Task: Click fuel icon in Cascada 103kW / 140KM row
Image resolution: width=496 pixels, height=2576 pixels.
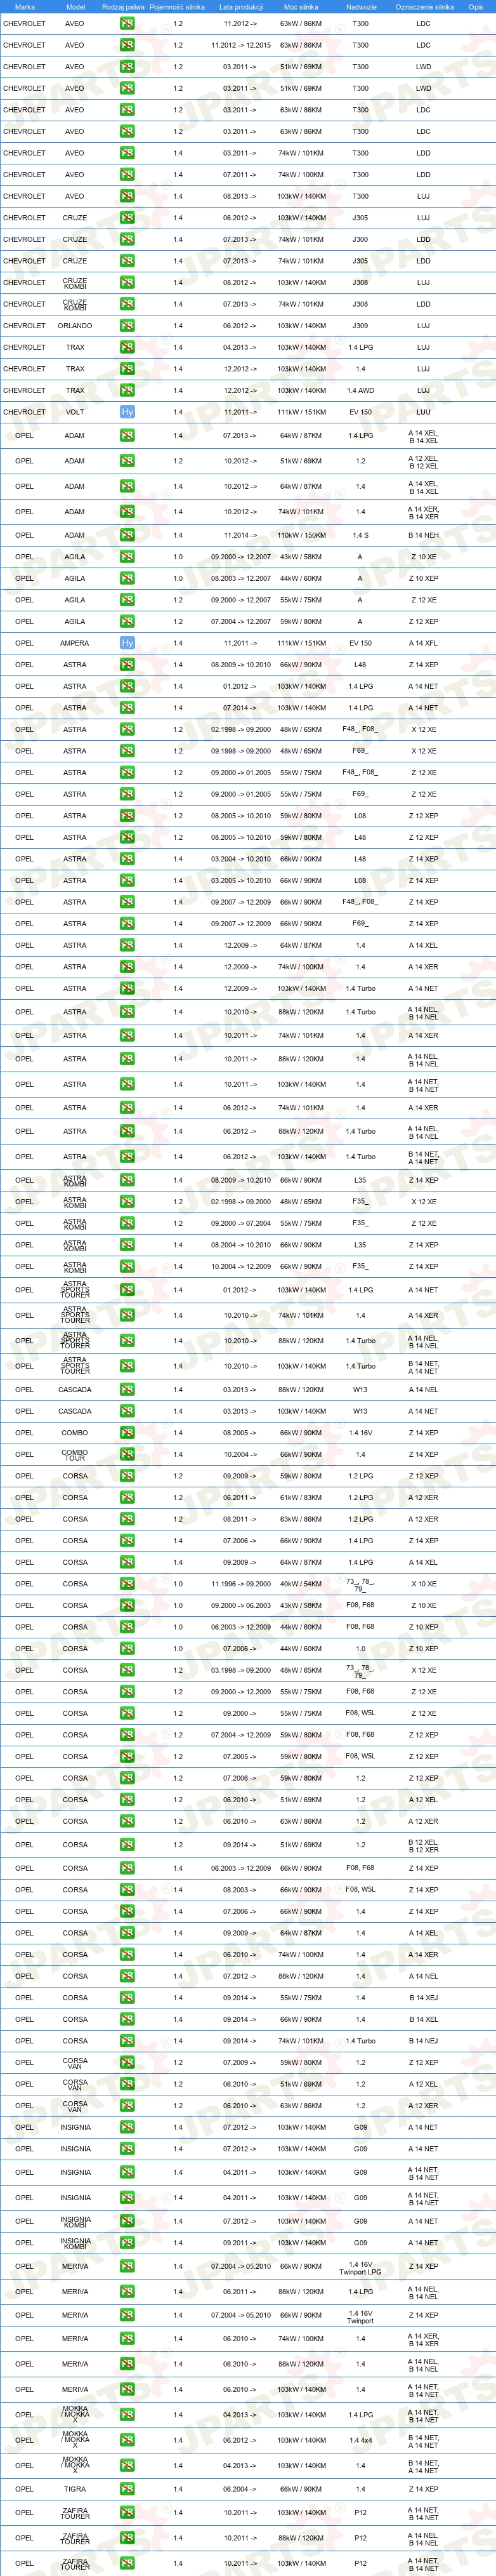Action: click(127, 1411)
